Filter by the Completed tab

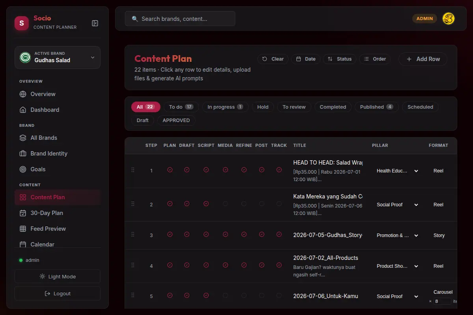[333, 107]
